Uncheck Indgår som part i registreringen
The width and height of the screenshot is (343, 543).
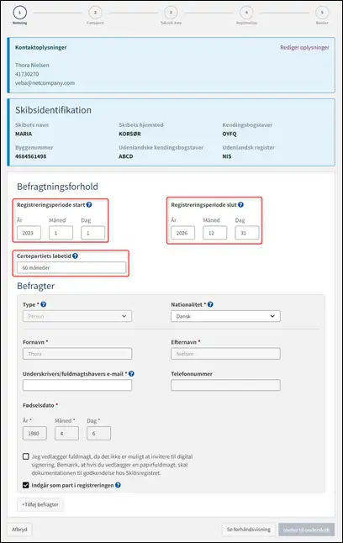pos(25,485)
